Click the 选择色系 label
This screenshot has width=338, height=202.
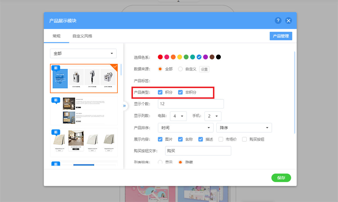[142, 57]
